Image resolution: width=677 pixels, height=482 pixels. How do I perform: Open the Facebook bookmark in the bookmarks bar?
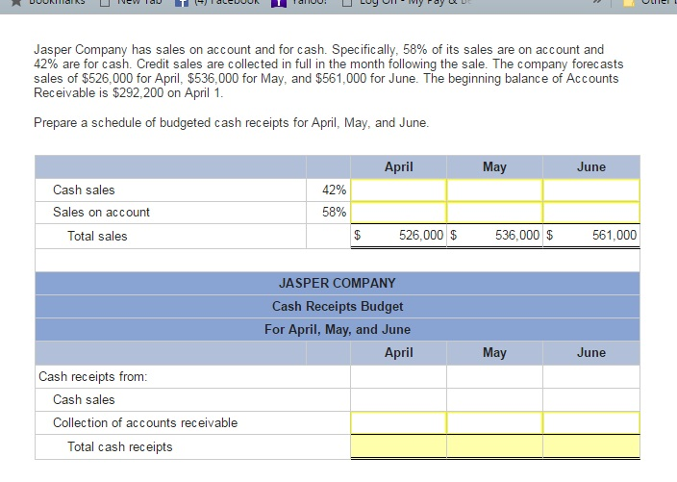[218, 3]
